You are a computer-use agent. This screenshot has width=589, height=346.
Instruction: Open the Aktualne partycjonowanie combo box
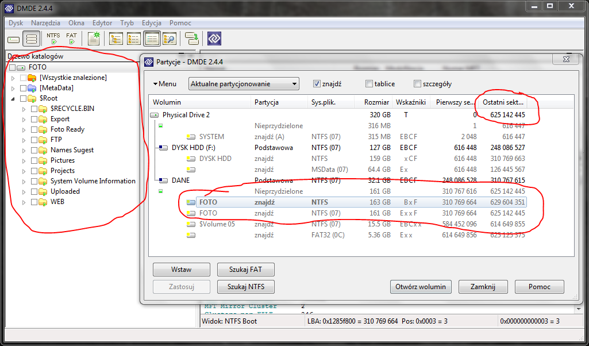[244, 84]
